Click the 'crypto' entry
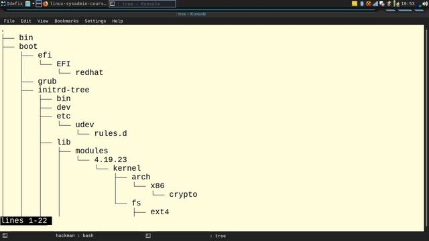 183,195
